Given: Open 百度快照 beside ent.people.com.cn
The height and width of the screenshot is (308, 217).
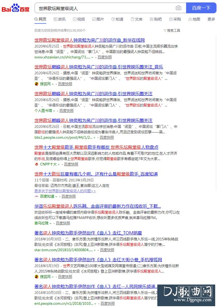Looking at the screenshot, I should [x=108, y=303].
